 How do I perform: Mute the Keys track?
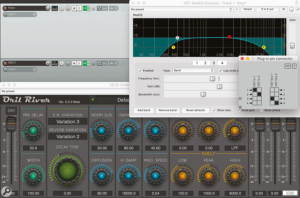coord(74,8)
